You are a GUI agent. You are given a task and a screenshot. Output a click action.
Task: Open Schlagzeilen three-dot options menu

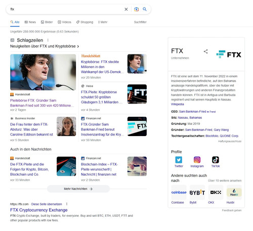[x=48, y=40]
